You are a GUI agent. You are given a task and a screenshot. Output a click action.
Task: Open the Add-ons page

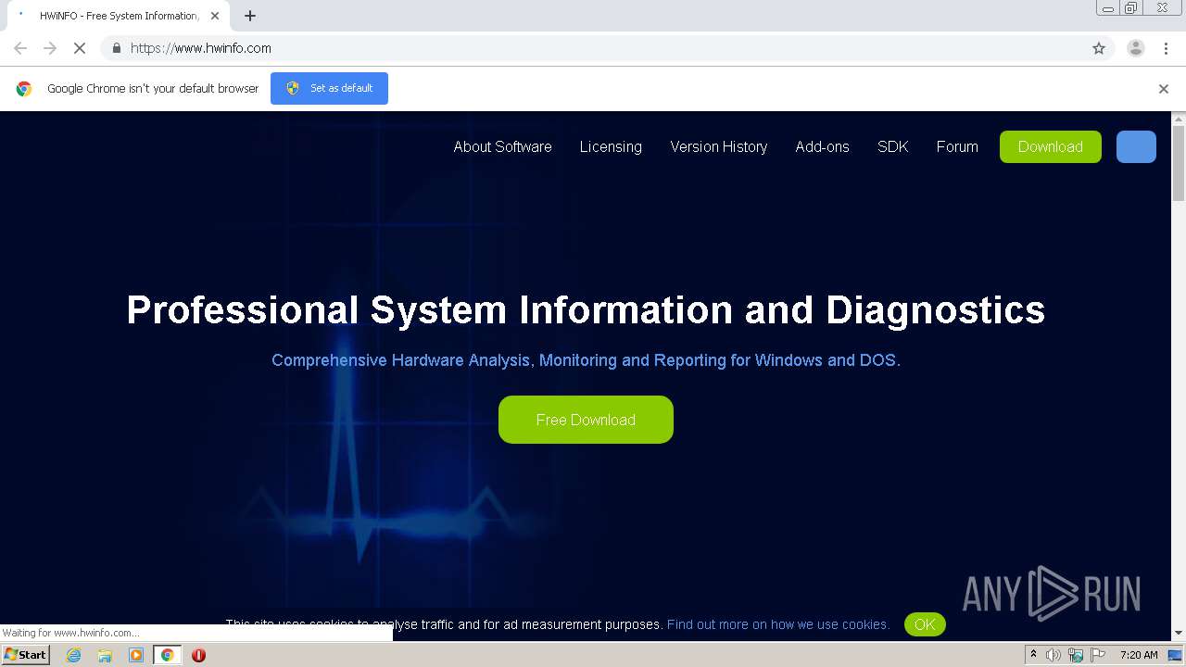click(822, 146)
